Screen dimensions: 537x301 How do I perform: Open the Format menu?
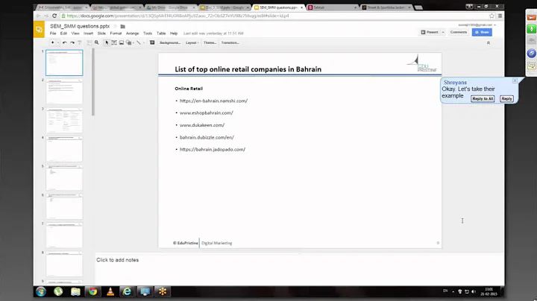point(116,34)
